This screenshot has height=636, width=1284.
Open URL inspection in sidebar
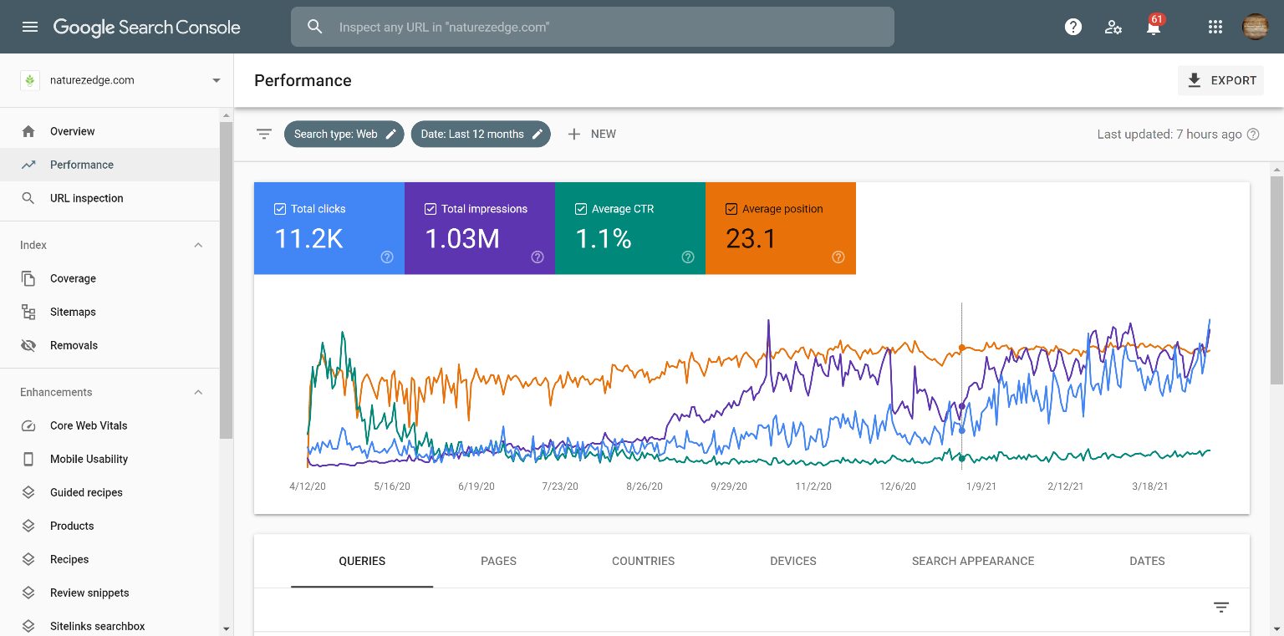coord(110,198)
